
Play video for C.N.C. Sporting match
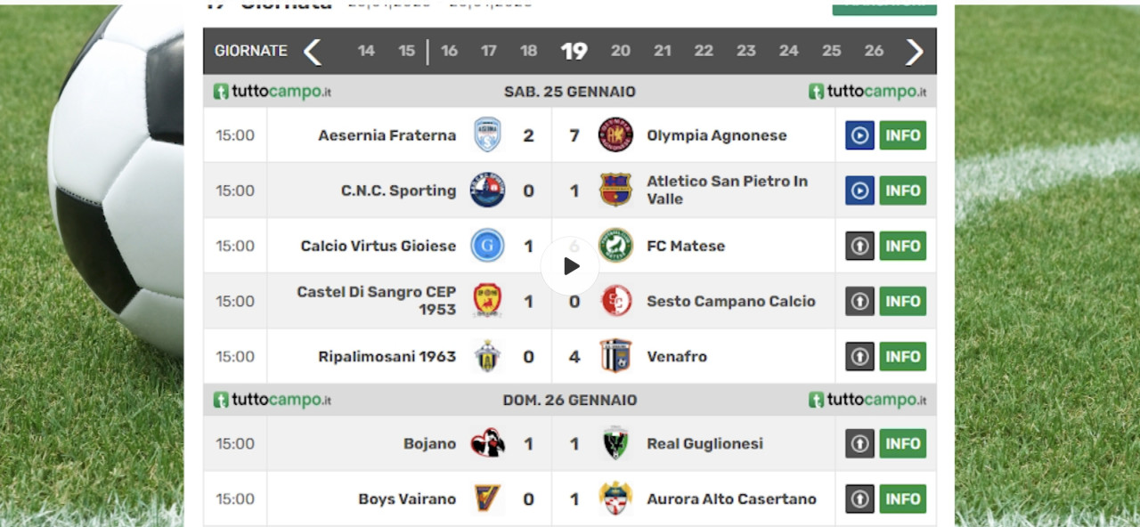point(859,191)
